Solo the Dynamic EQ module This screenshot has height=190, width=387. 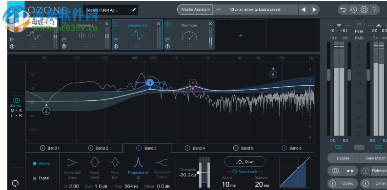[x=116, y=46]
